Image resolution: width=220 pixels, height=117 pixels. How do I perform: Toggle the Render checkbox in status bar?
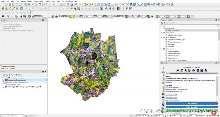click(x=199, y=116)
